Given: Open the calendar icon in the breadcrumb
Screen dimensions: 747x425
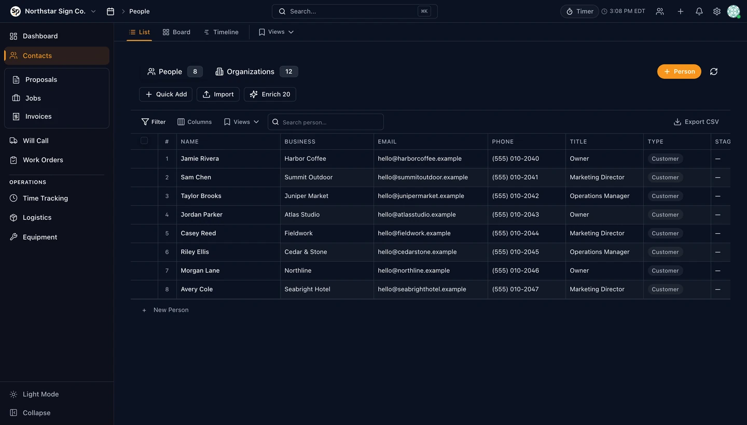Looking at the screenshot, I should coord(110,11).
